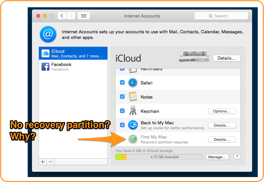Click the Find My Mac radar icon
This screenshot has height=182, width=264.
133,139
